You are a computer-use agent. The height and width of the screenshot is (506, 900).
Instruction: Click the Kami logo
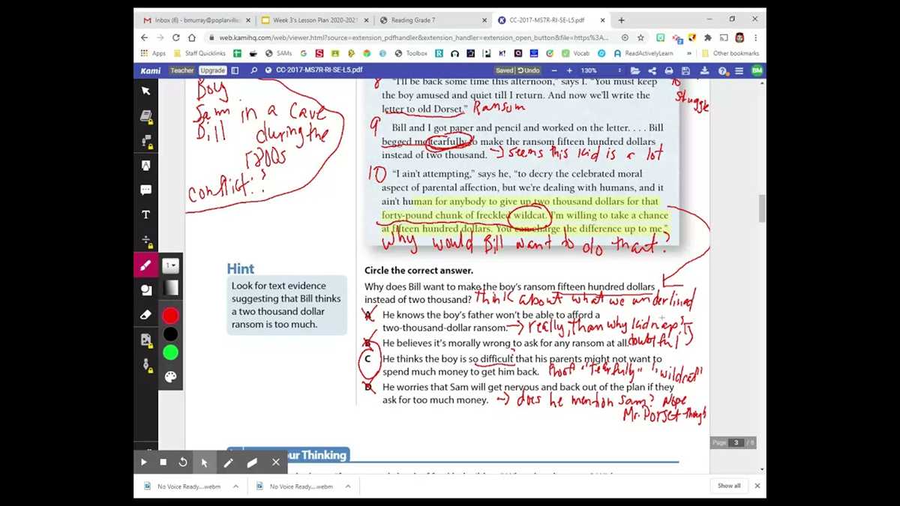[150, 70]
